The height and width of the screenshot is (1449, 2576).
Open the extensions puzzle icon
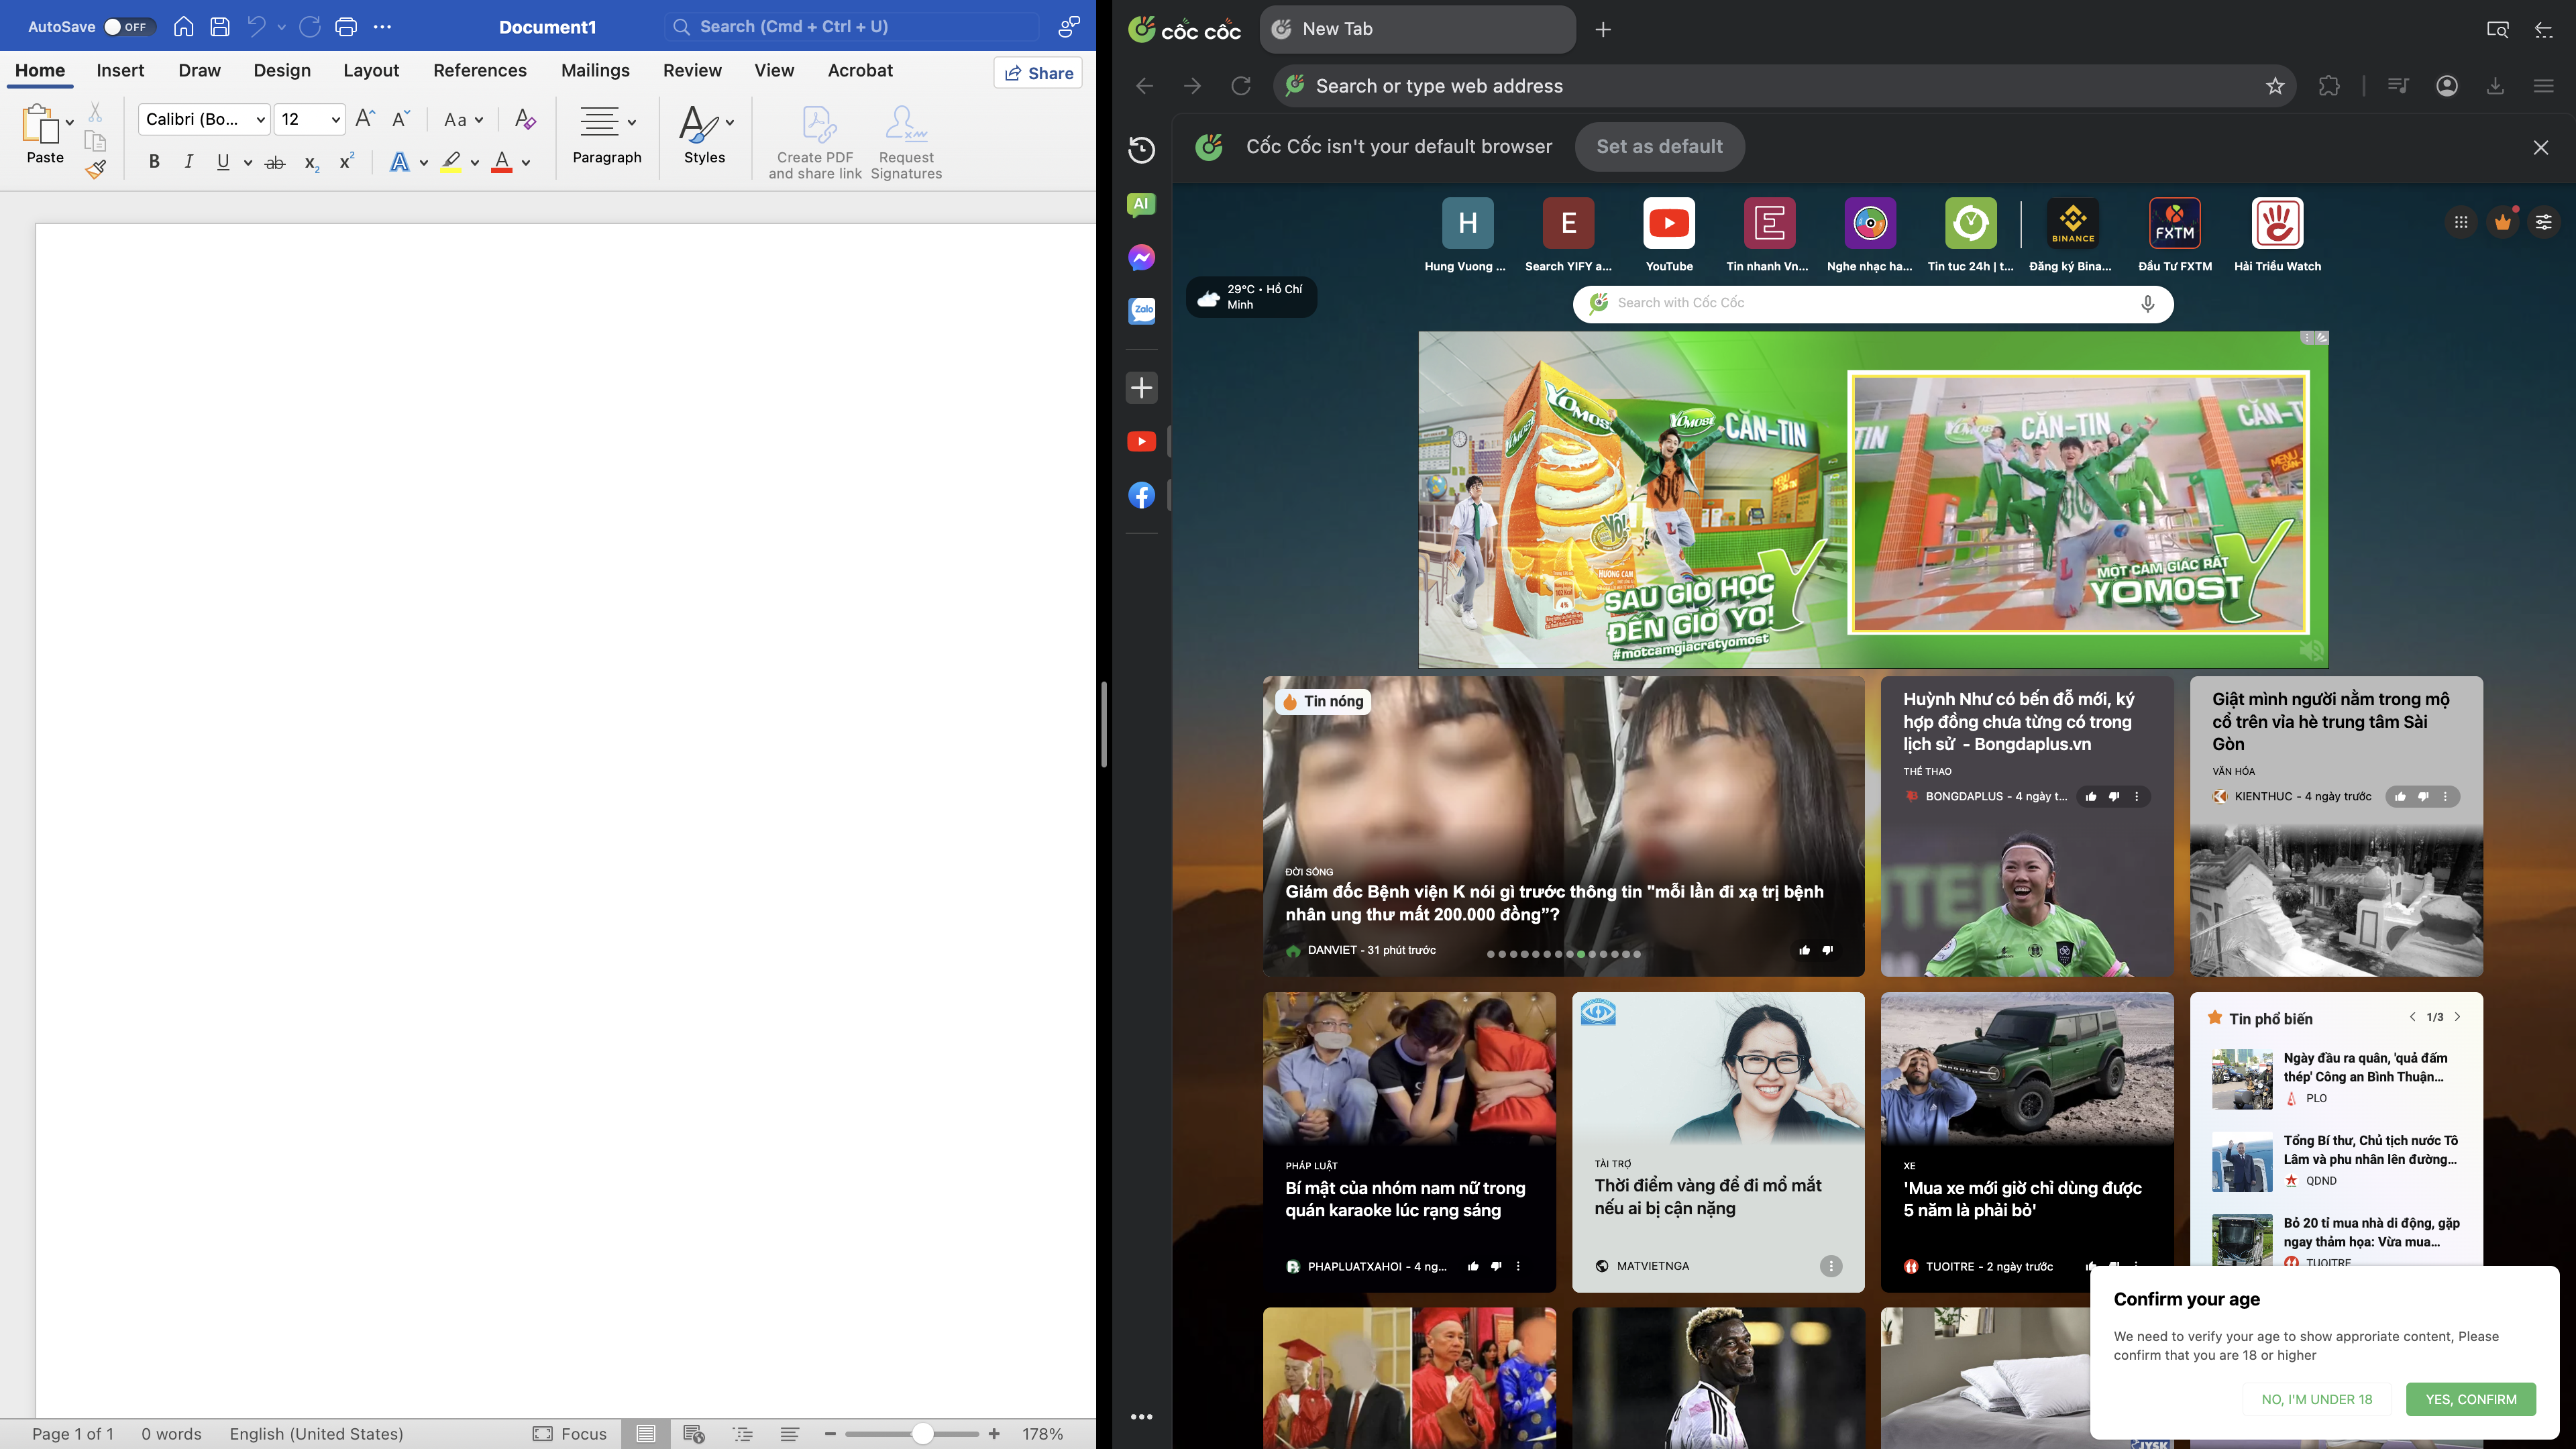pos(2329,86)
